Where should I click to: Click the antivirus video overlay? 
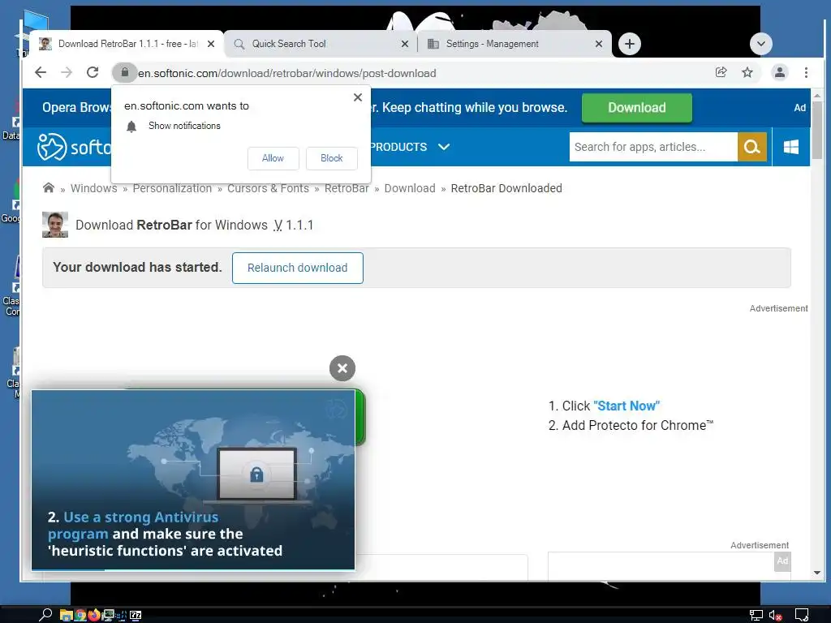click(x=193, y=480)
